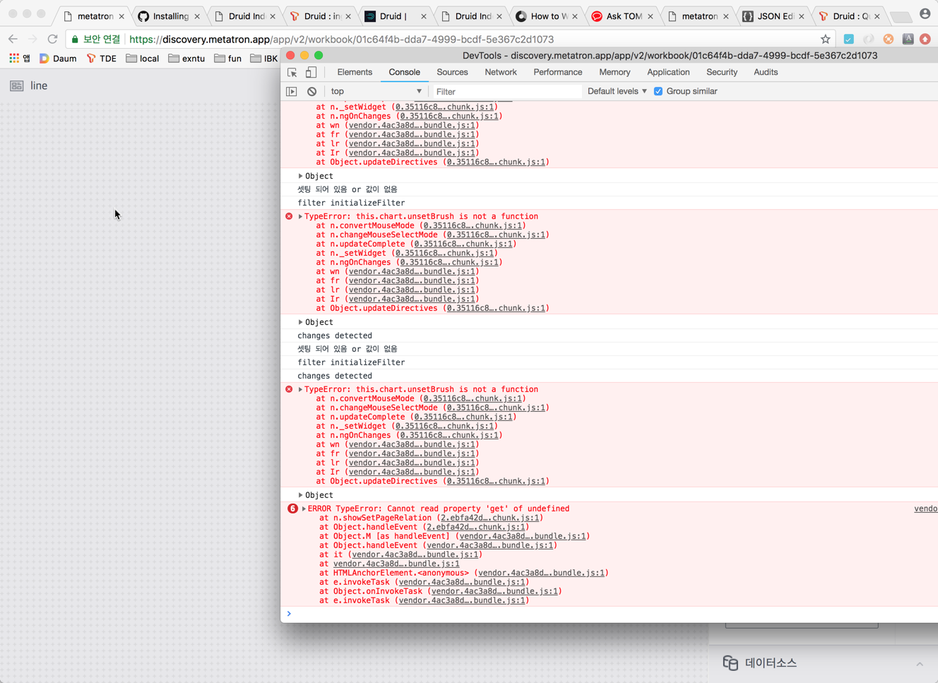Click the Chrome profile avatar icon
This screenshot has height=683, width=938.
925,13
